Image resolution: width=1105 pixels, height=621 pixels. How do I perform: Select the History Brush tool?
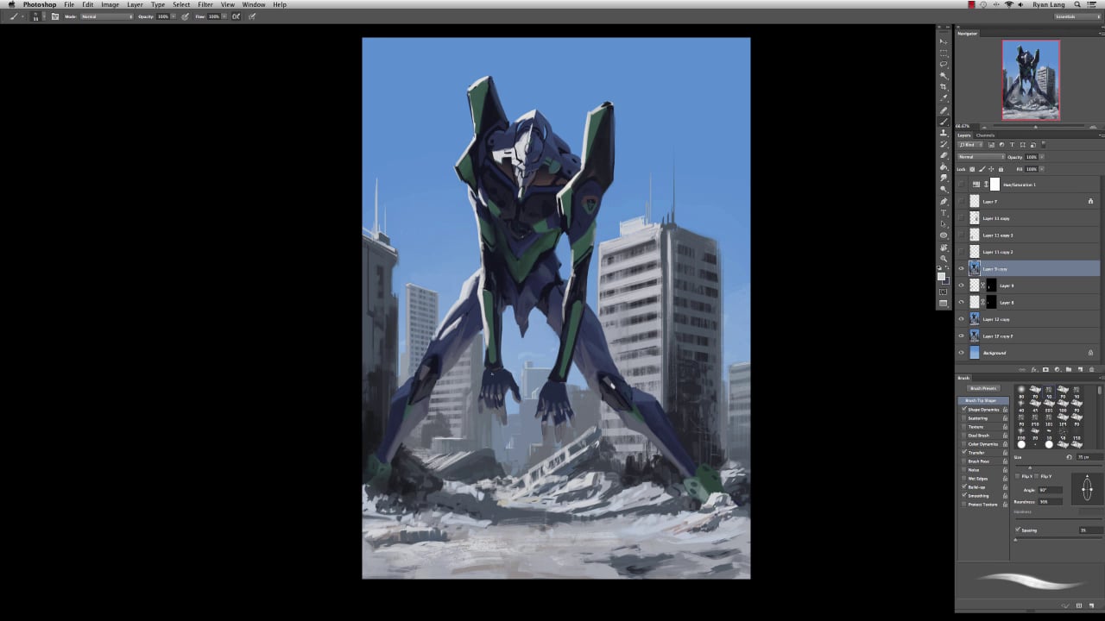944,142
